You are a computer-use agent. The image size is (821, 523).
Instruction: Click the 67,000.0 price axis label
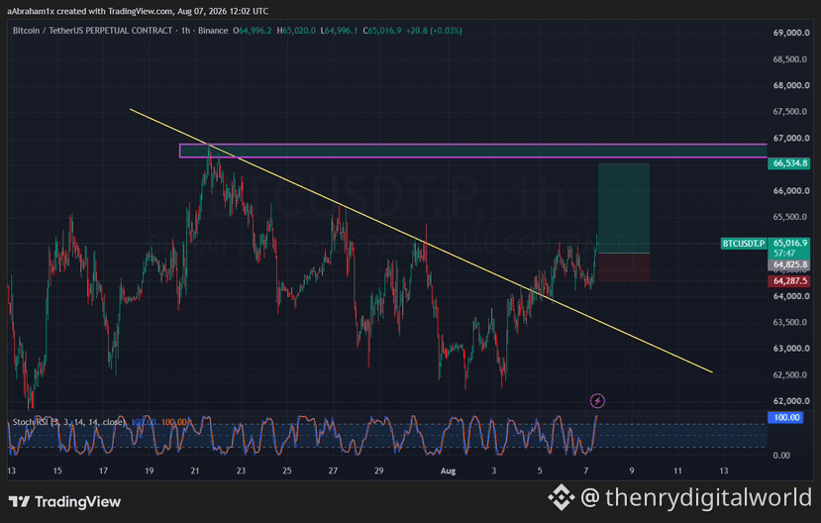(790, 139)
